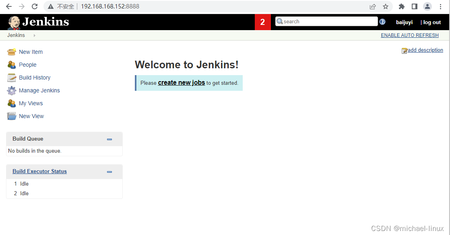Screen dimensions: 450x235
Task: Click the Build Queue panel title
Action: 28,139
